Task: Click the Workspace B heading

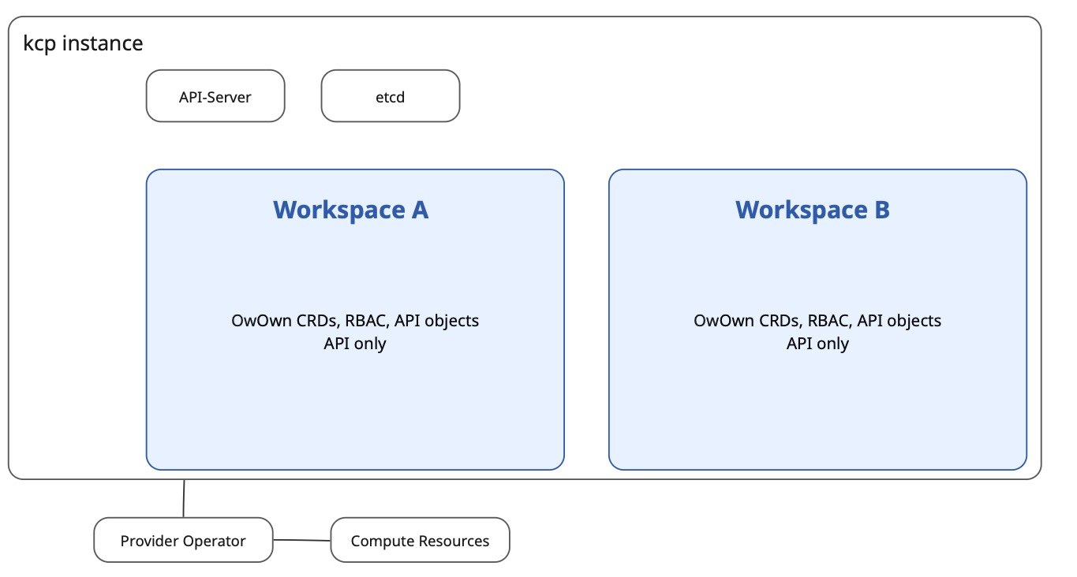Action: tap(813, 210)
